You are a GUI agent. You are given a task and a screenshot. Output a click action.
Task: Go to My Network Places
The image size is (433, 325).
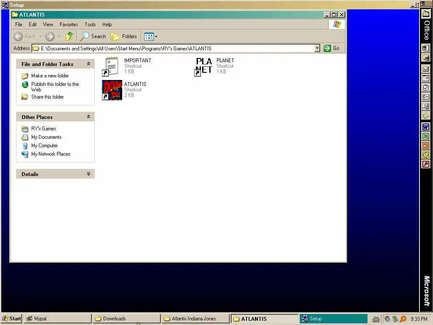(x=51, y=154)
